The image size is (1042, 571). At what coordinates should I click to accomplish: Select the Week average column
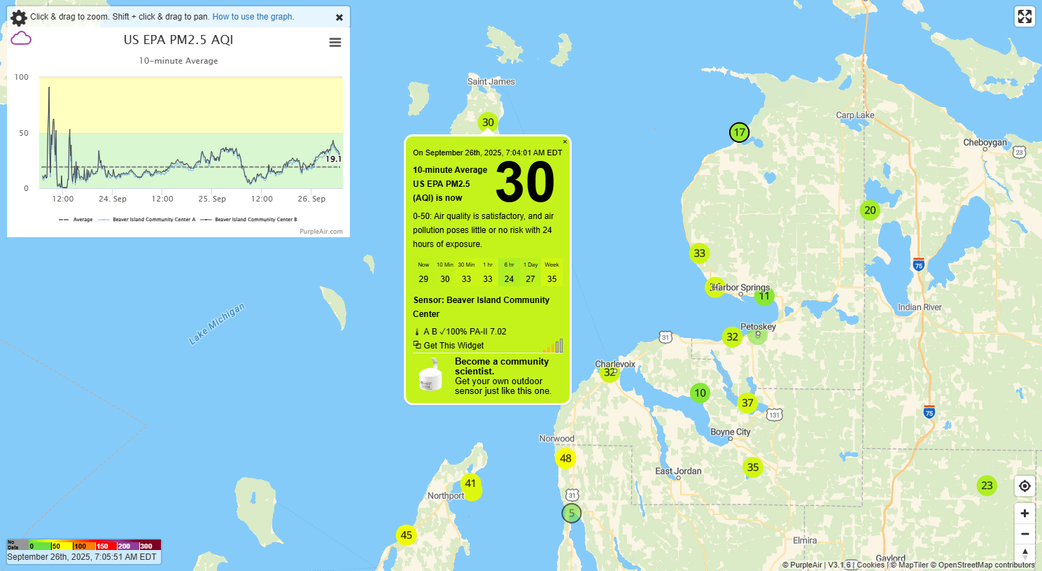[551, 272]
